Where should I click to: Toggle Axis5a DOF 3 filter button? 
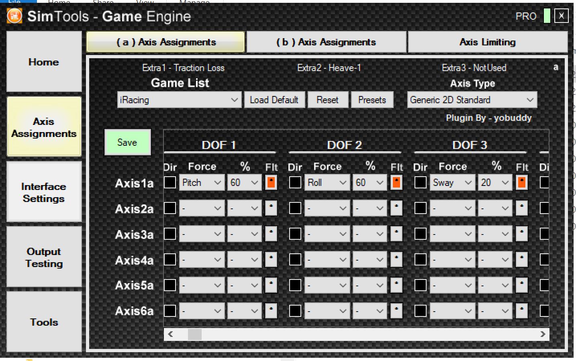522,285
